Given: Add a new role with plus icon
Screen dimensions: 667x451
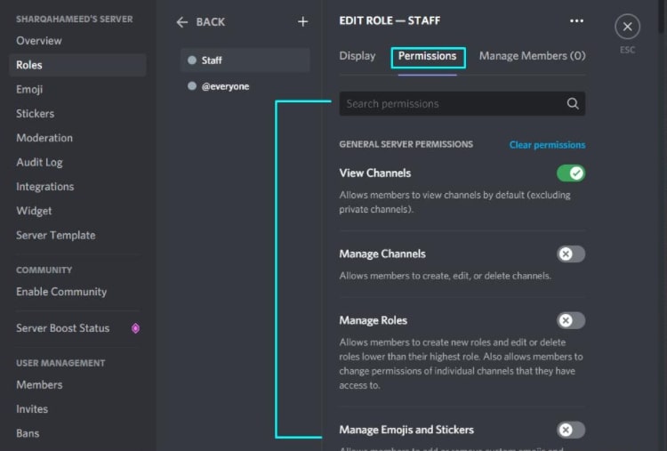Looking at the screenshot, I should pos(302,21).
